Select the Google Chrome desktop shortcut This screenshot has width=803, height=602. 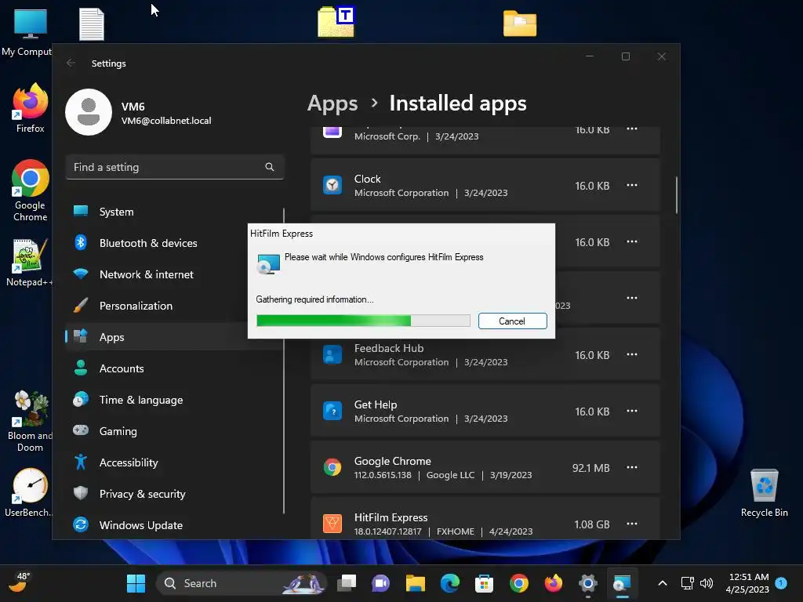point(31,190)
